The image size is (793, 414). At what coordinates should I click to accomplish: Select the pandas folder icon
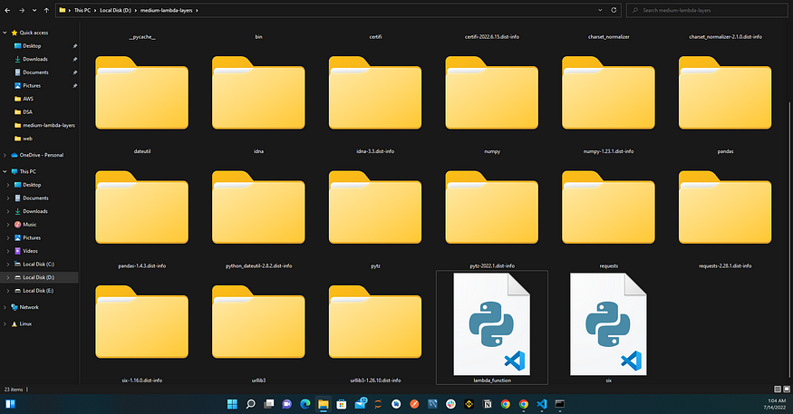click(x=725, y=92)
